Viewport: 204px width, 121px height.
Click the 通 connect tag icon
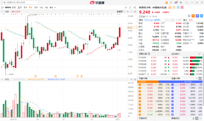pyautogui.click(x=178, y=8)
